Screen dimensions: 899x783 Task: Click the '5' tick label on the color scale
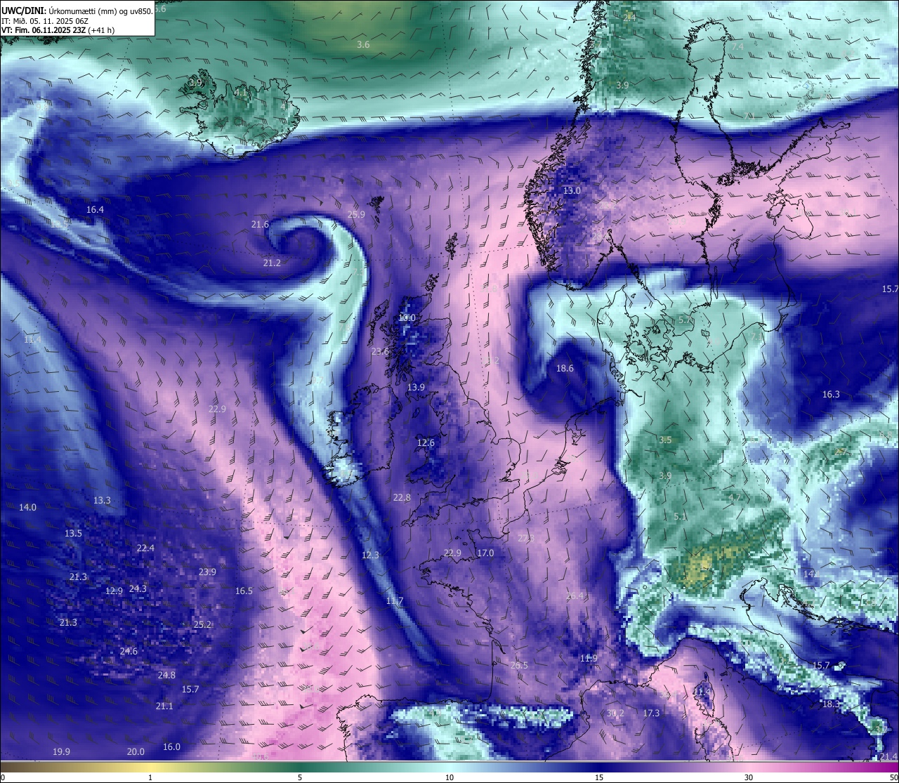click(300, 777)
